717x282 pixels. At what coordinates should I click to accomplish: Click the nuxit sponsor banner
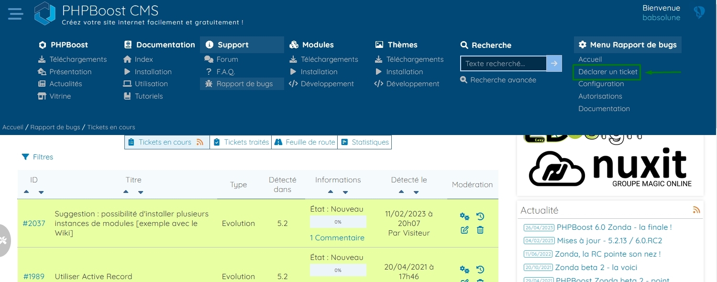[610, 167]
